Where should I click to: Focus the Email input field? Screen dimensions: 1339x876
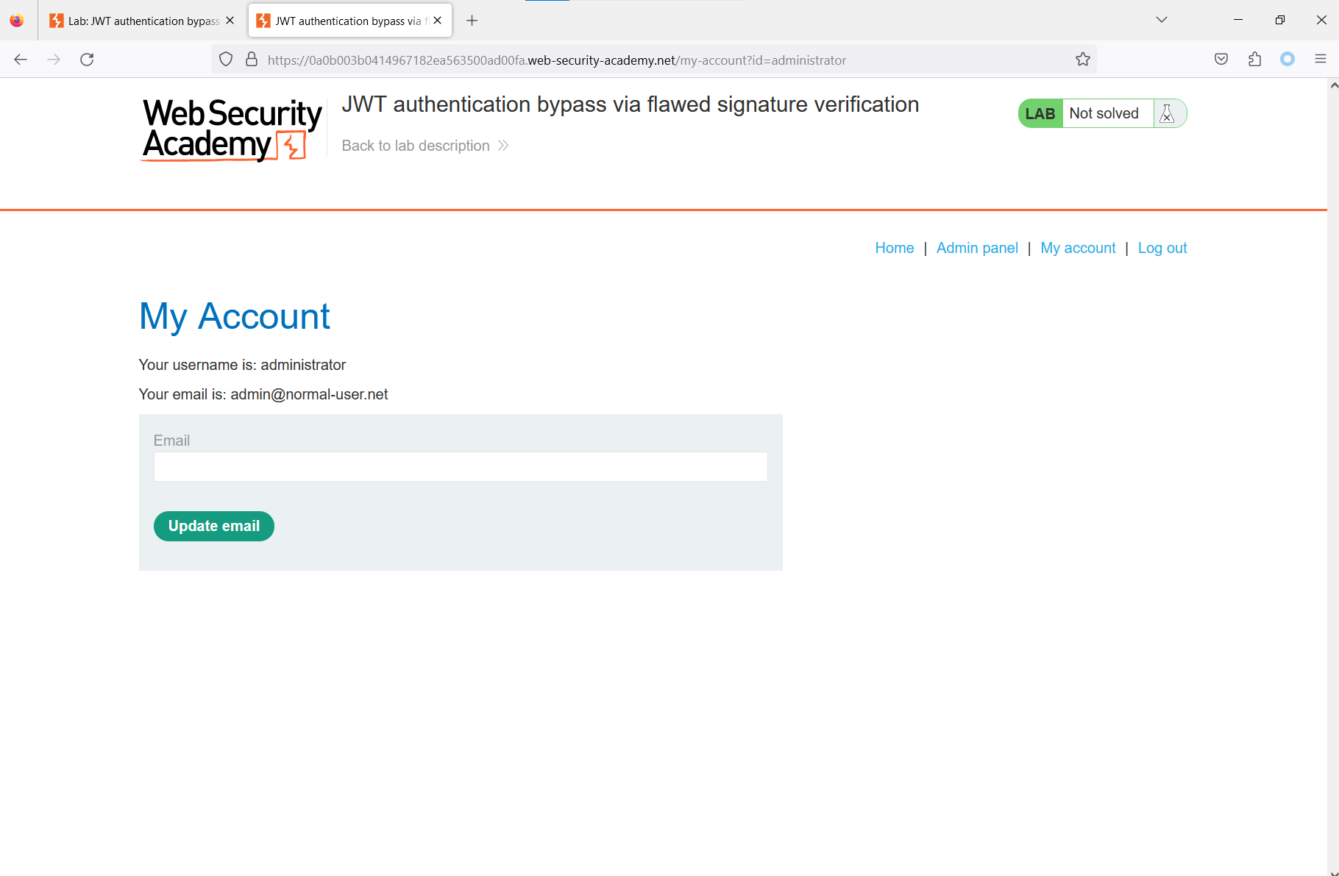coord(461,467)
